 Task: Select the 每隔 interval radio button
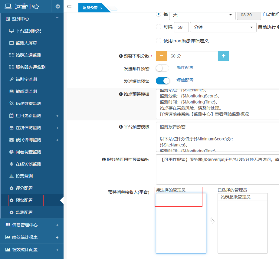pyautogui.click(x=158, y=27)
